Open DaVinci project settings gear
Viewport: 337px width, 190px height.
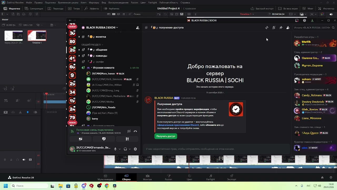[x=331, y=178]
